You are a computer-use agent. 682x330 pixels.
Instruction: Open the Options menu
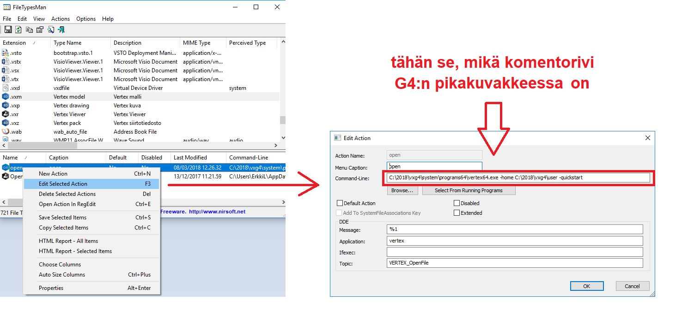point(86,19)
